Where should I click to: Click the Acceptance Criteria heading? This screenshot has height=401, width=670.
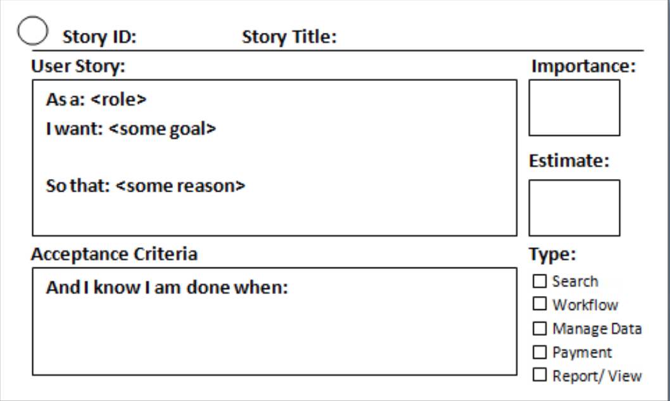114,254
